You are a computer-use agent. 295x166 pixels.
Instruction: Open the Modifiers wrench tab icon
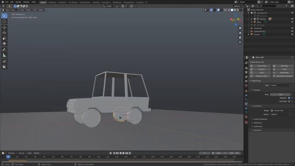pyautogui.click(x=246, y=95)
